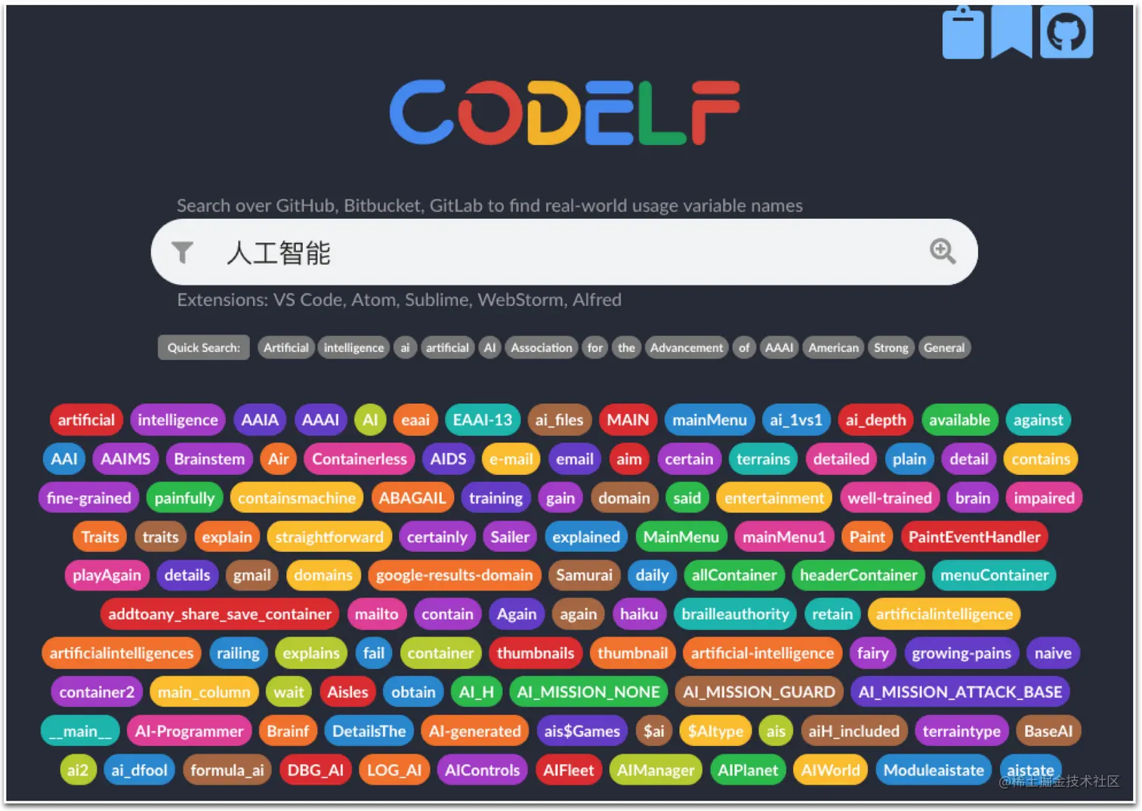Click the 'AI-generated' variable tag
Image resolution: width=1142 pixels, height=811 pixels.
pyautogui.click(x=475, y=732)
